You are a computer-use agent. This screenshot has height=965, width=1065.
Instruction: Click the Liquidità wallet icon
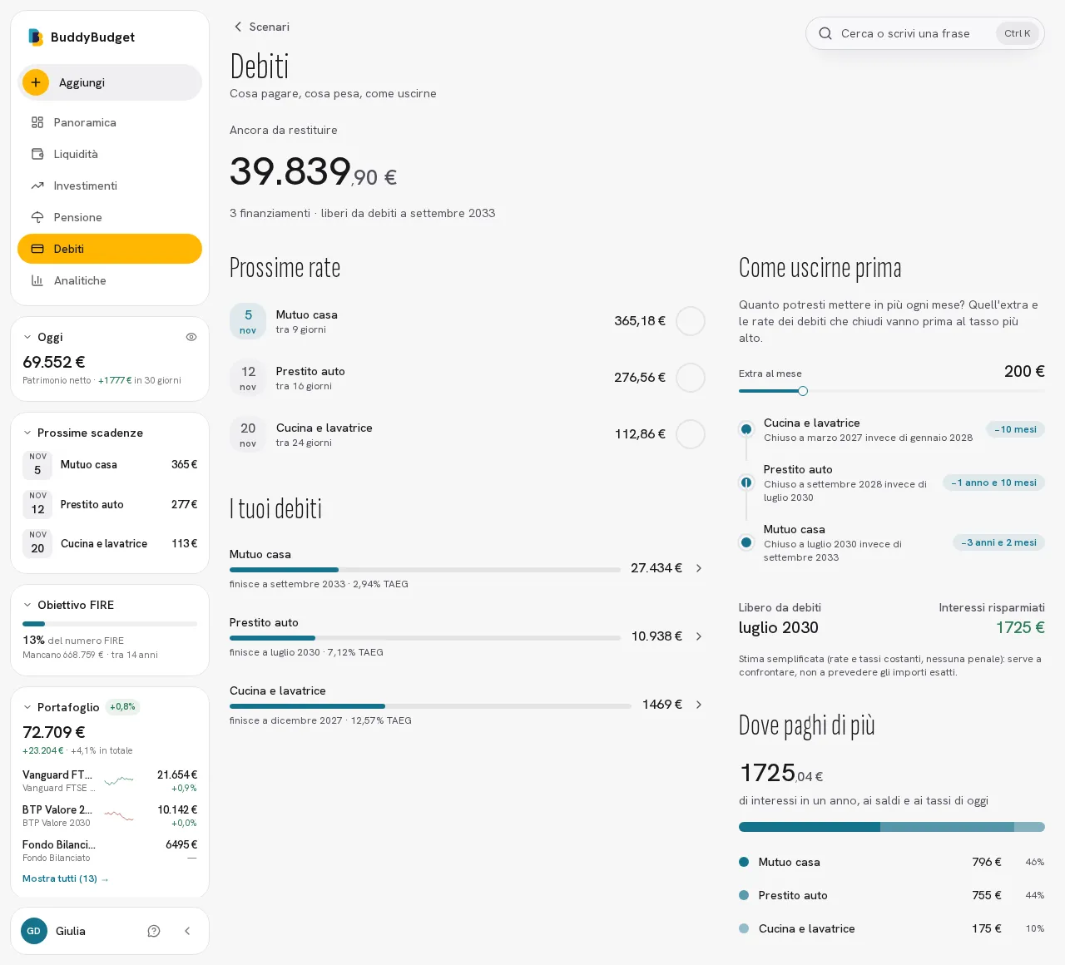(37, 154)
